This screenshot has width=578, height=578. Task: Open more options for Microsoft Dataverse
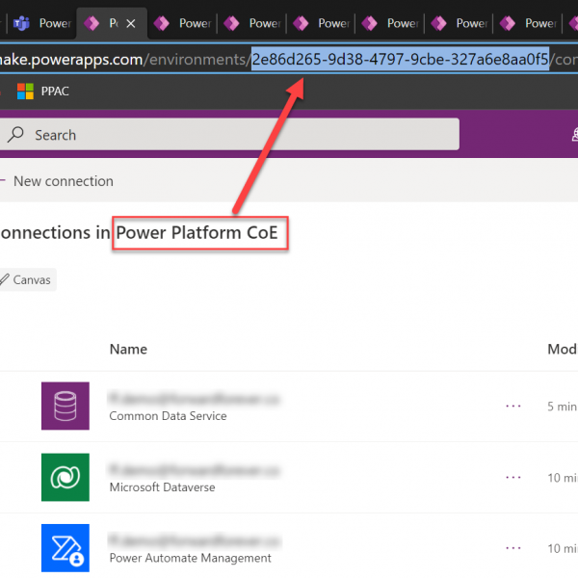tap(513, 477)
